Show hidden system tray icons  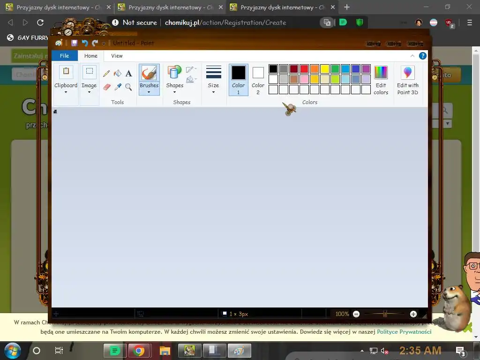click(x=362, y=351)
